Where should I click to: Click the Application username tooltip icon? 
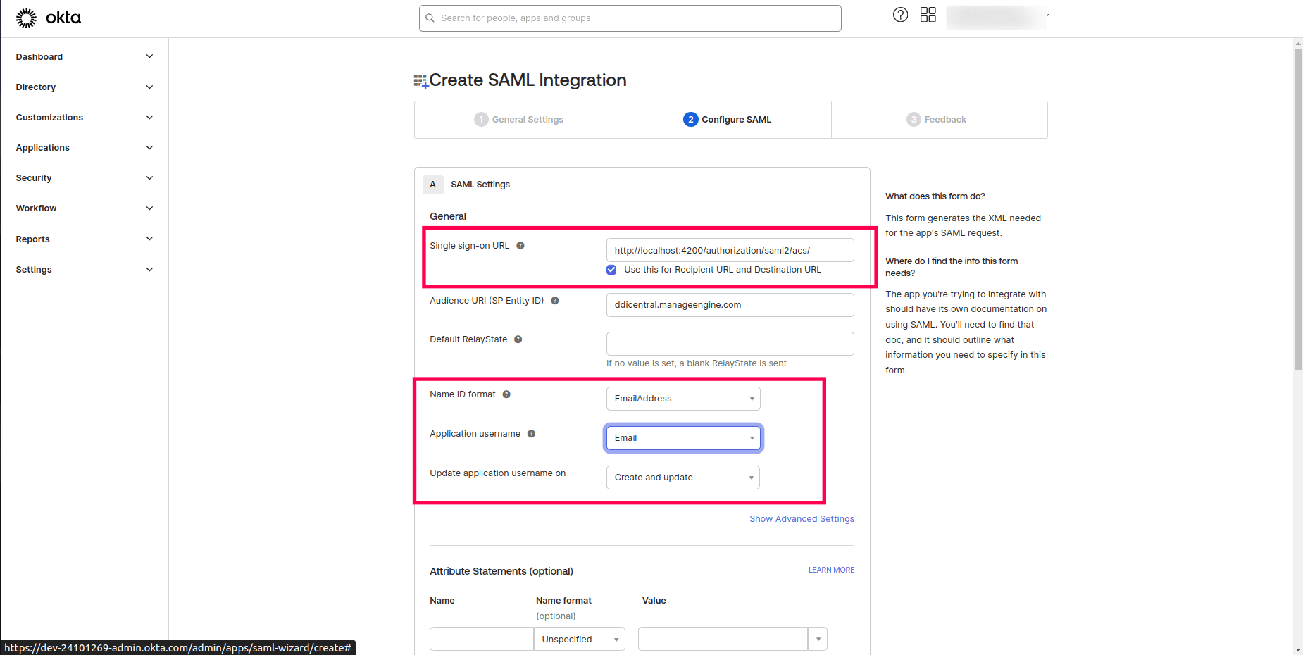pyautogui.click(x=531, y=433)
